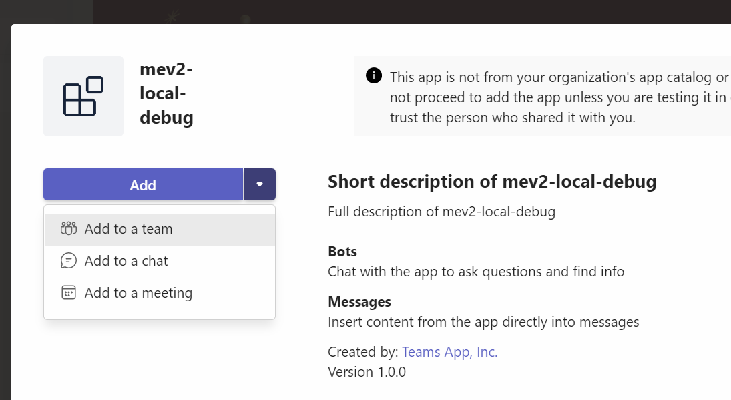This screenshot has width=731, height=400.
Task: Click the calendar icon for Add to a meeting
Action: pos(68,293)
